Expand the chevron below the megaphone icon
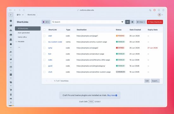The height and width of the screenshot is (114, 174). point(11,63)
